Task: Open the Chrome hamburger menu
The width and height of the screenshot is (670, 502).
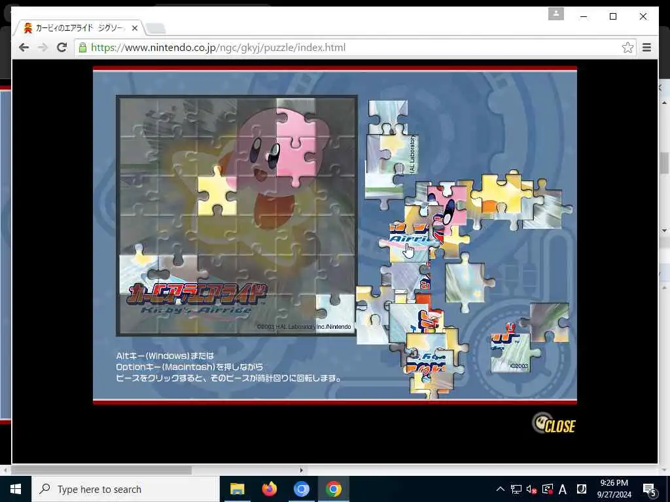Action: (x=647, y=47)
